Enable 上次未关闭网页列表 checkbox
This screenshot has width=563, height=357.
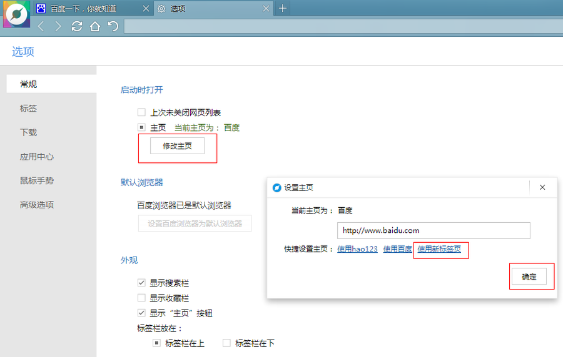pos(141,113)
